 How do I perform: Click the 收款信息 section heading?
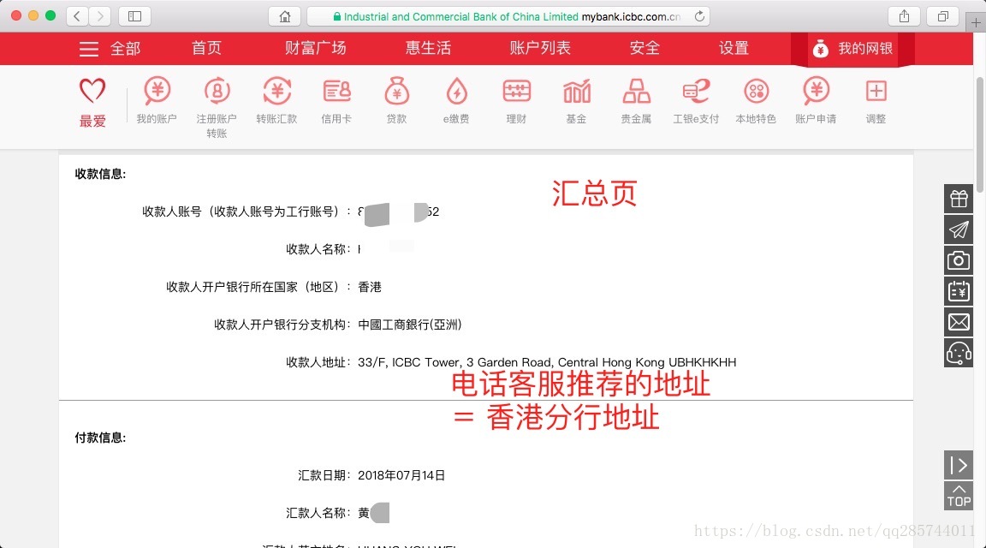point(101,175)
